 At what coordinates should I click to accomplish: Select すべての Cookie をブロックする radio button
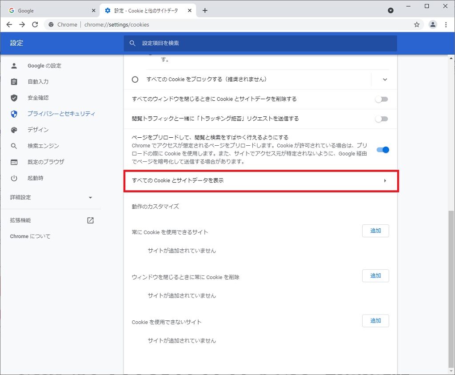coord(135,80)
